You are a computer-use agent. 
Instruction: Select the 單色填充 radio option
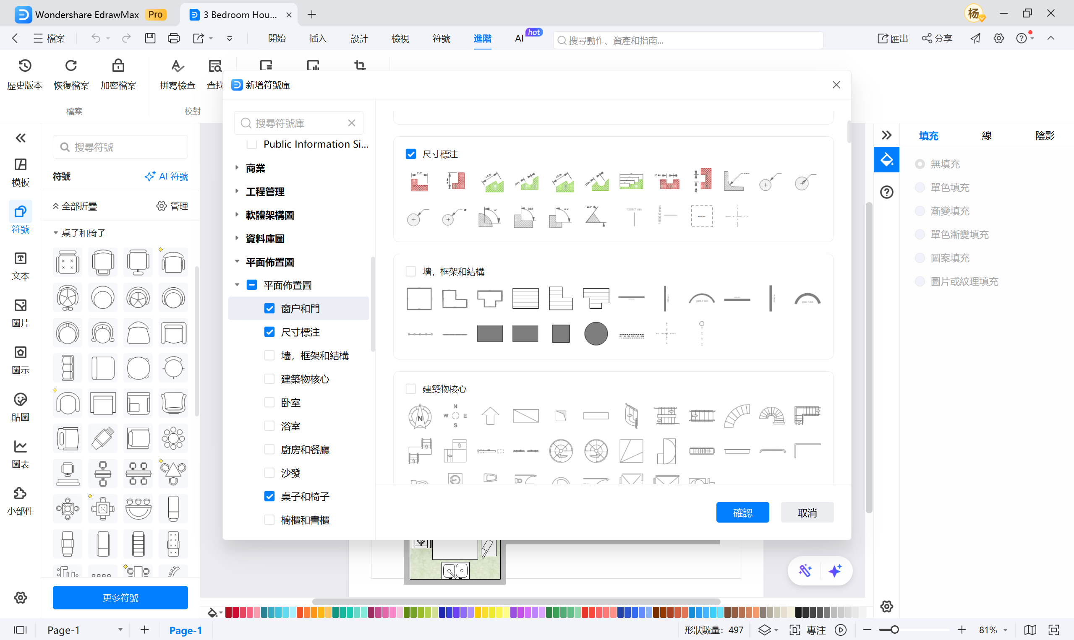point(920,187)
